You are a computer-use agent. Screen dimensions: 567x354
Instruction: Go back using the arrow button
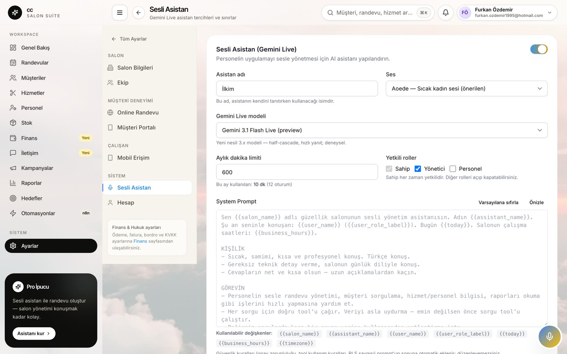[x=139, y=13]
